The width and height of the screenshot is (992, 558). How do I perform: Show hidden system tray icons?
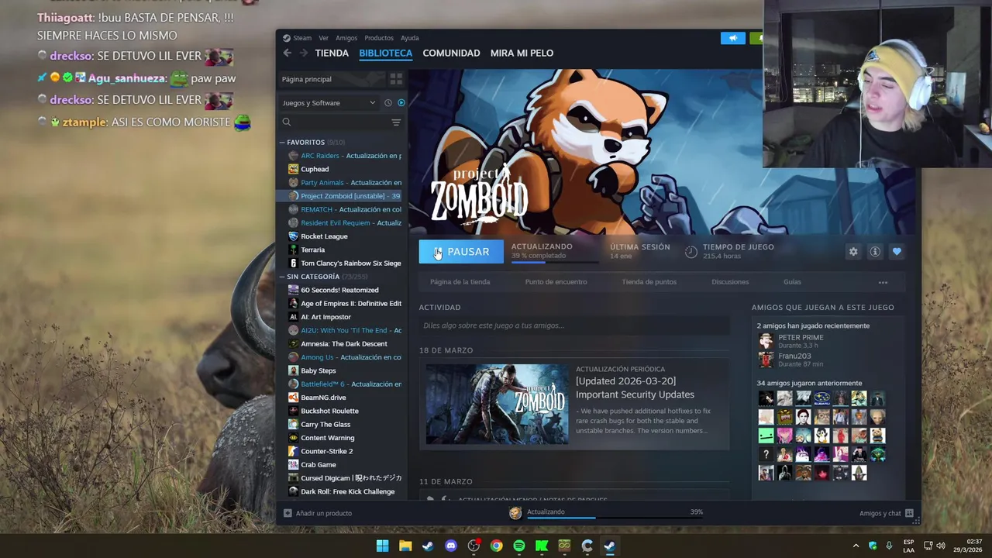[856, 546]
